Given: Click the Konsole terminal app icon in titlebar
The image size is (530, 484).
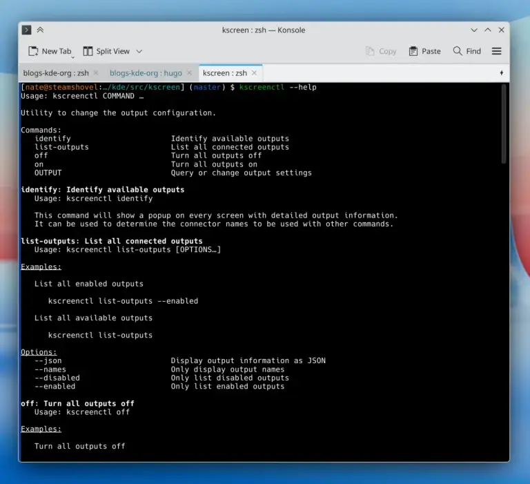Looking at the screenshot, I should click(26, 30).
